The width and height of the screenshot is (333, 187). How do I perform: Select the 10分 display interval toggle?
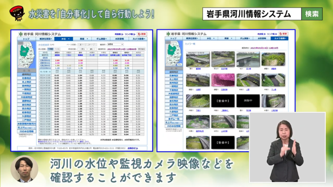coord(57,49)
